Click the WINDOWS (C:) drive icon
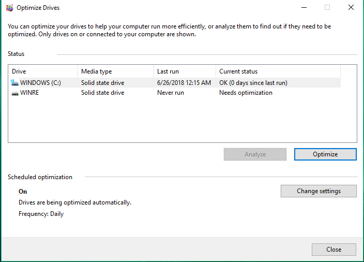Screen dimensions: 364x262 (x=14, y=82)
